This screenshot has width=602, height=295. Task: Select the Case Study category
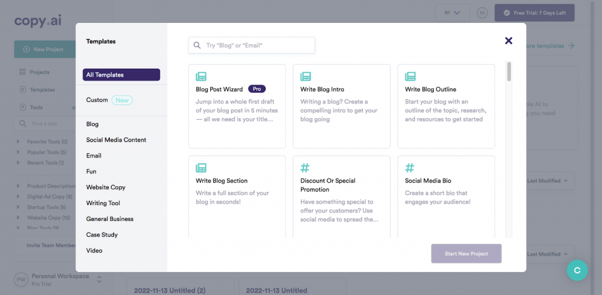pyautogui.click(x=102, y=234)
